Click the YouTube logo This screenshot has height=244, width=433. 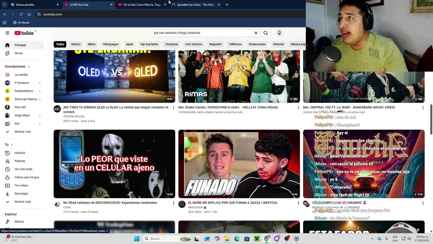pyautogui.click(x=24, y=33)
